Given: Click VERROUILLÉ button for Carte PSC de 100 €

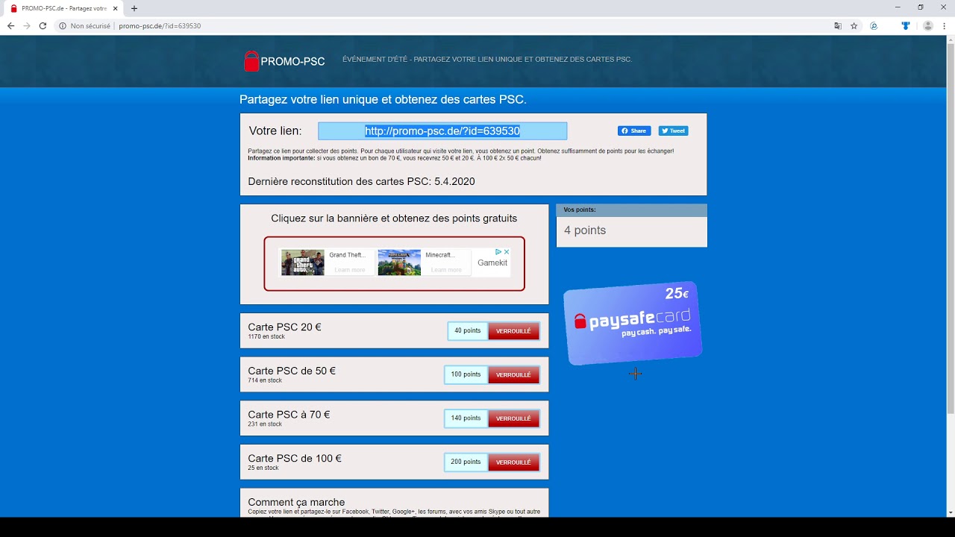Looking at the screenshot, I should [513, 462].
